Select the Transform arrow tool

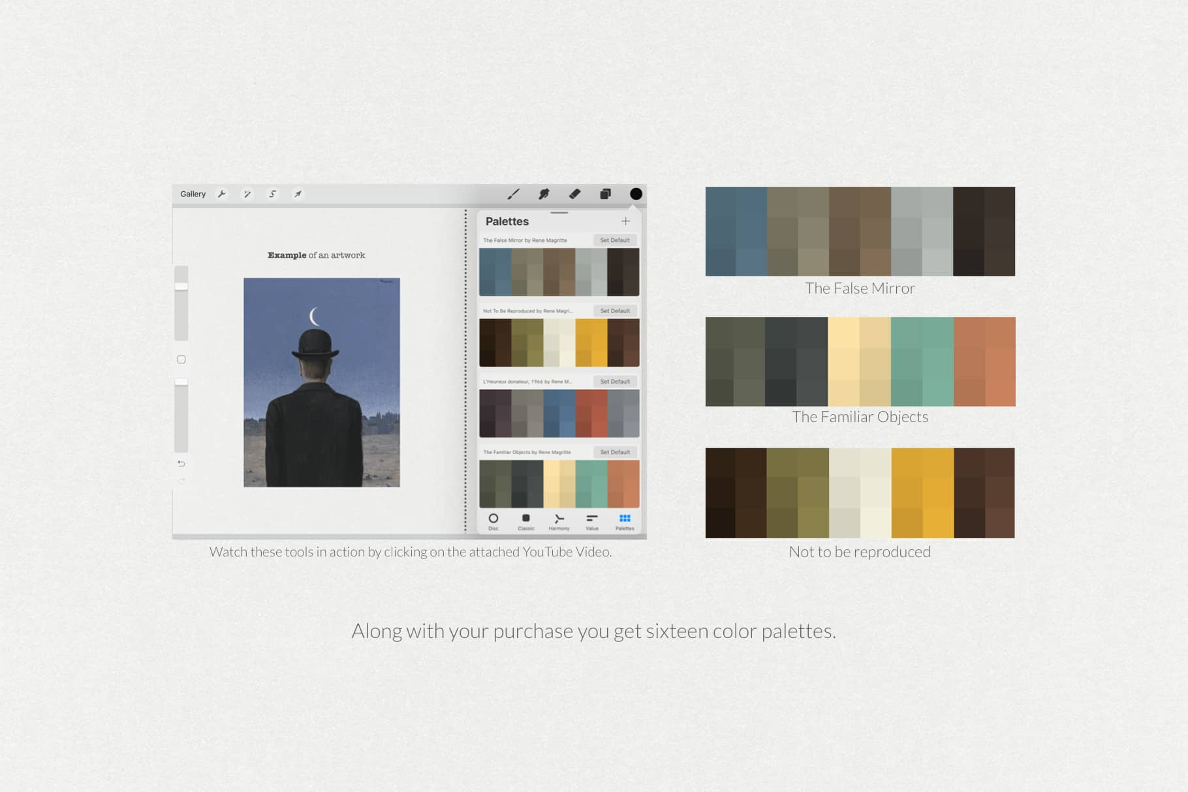(298, 193)
